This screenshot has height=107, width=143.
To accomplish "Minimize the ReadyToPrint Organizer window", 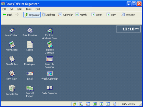I will click(129, 4).
